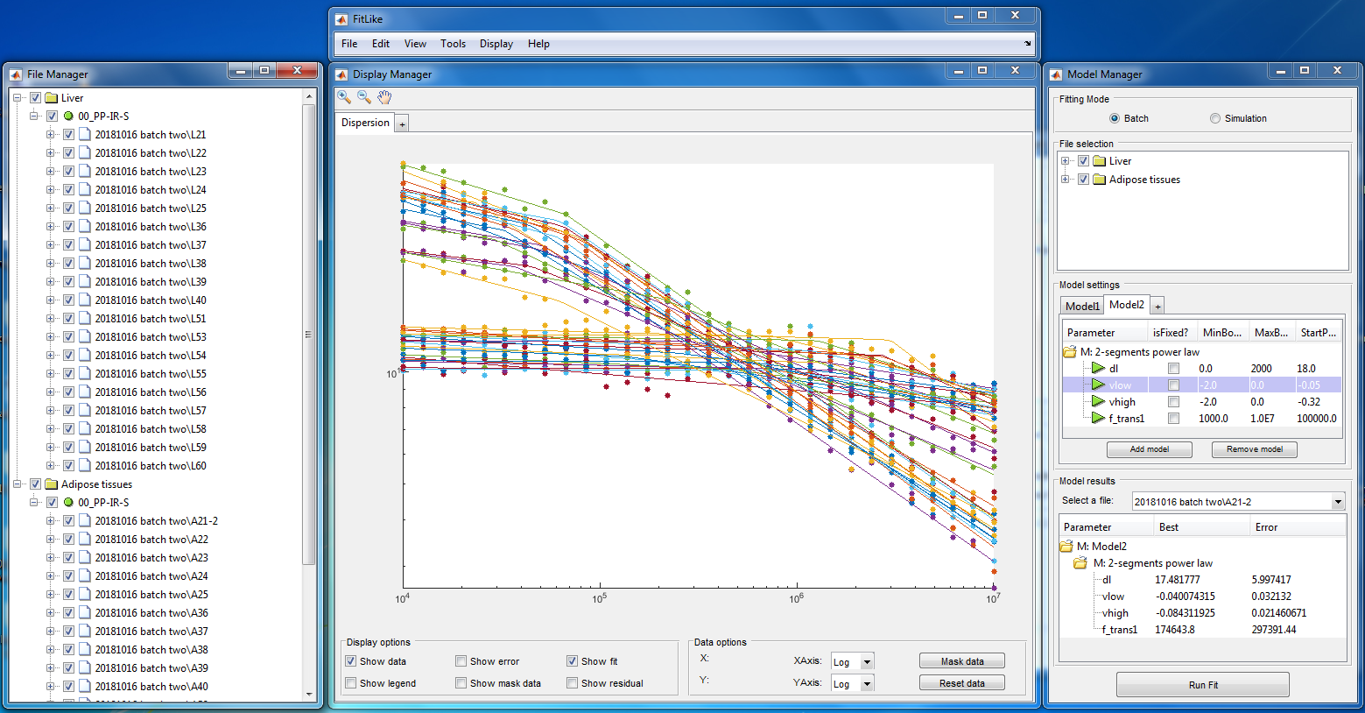The height and width of the screenshot is (713, 1365).
Task: Click the File Manager vertical scrollbar
Action: coord(308,335)
